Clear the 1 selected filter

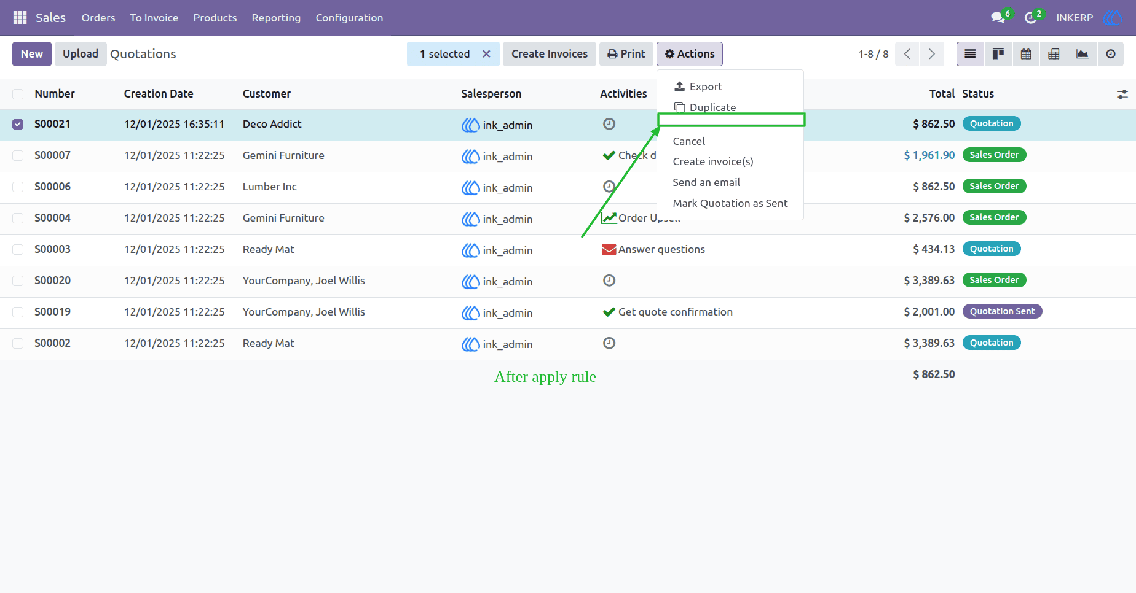[486, 54]
